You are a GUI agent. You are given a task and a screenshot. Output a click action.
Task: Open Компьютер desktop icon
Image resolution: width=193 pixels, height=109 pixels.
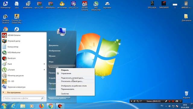5,5
